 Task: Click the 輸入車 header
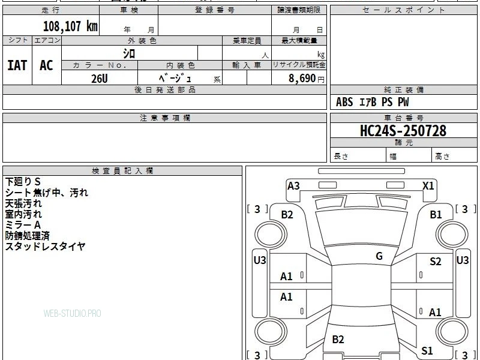coord(247,65)
